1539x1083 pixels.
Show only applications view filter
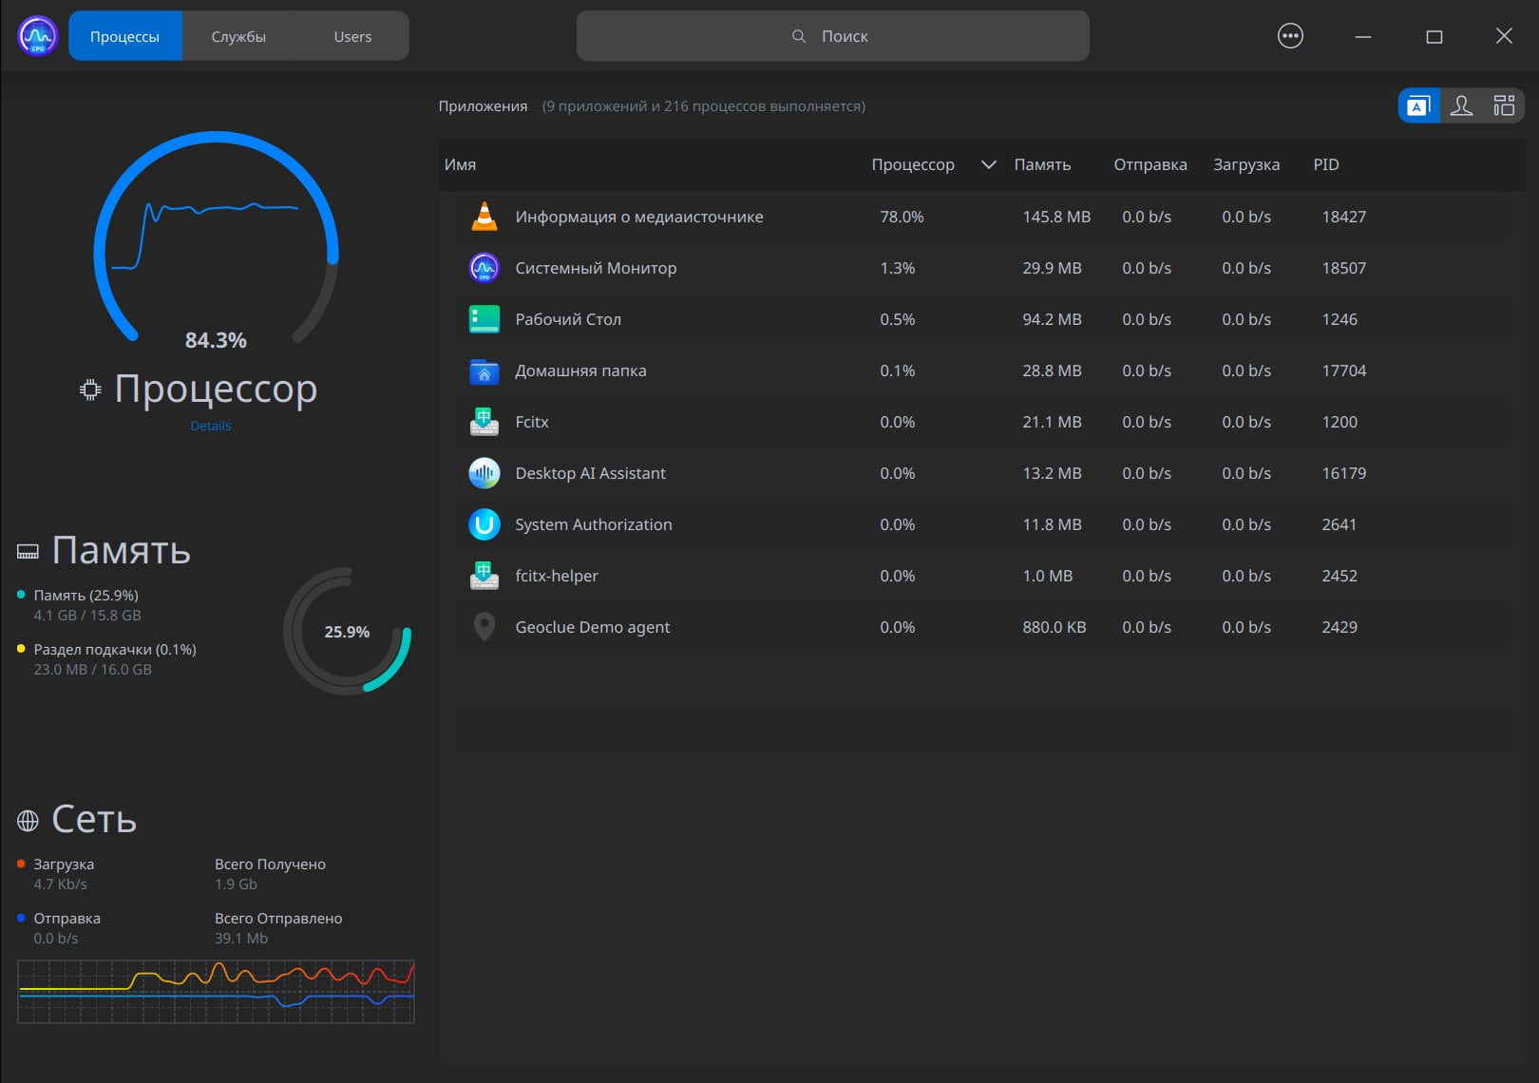1418,105
